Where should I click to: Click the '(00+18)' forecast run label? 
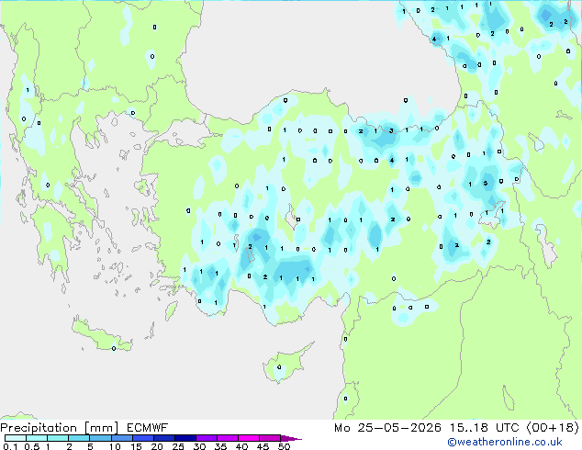(x=553, y=428)
